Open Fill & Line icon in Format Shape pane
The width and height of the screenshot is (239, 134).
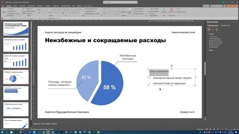(209, 29)
